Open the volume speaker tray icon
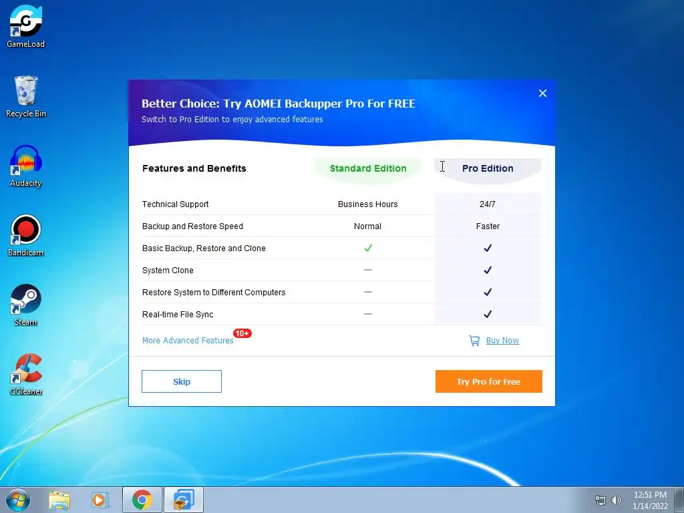 [x=617, y=500]
